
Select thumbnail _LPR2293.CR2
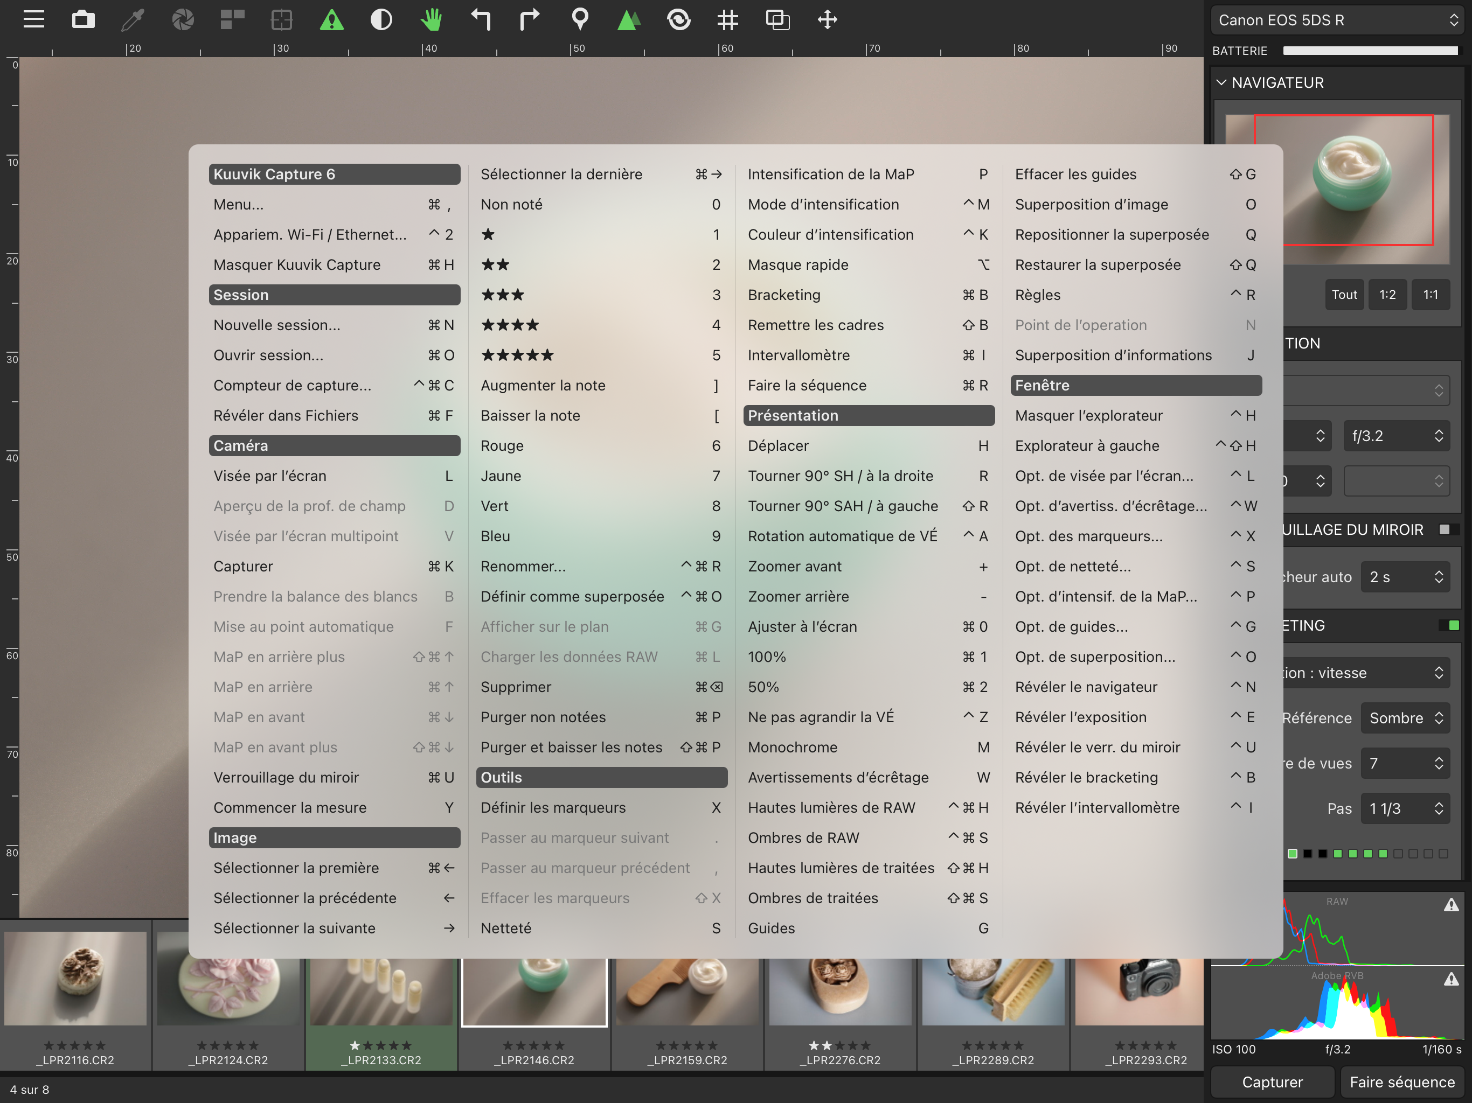[x=1139, y=991]
